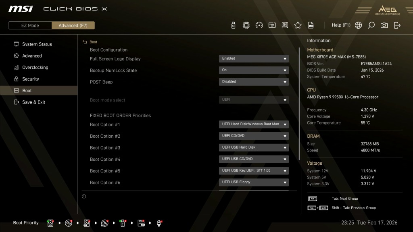The image size is (413, 232).
Task: Expand Boot Option #3 UEFI USB Hard Disk dropdown
Action: 254,147
